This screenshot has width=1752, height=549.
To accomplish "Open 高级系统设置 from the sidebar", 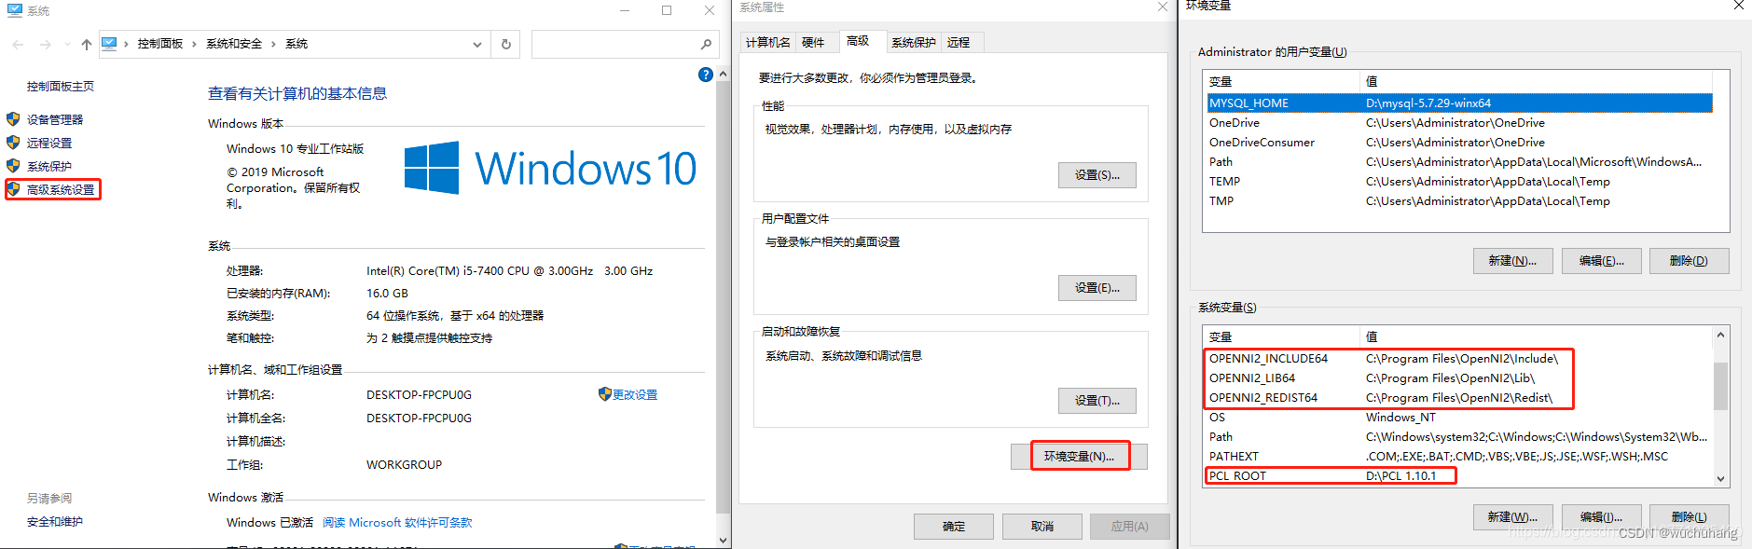I will click(x=61, y=189).
